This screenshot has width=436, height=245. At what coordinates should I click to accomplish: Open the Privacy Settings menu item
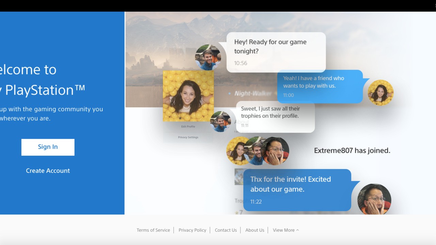tap(188, 137)
